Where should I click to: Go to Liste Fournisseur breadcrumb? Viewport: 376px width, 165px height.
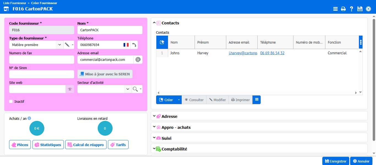pyautogui.click(x=14, y=3)
